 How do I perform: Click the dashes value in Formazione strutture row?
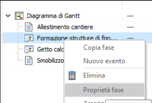130,38
